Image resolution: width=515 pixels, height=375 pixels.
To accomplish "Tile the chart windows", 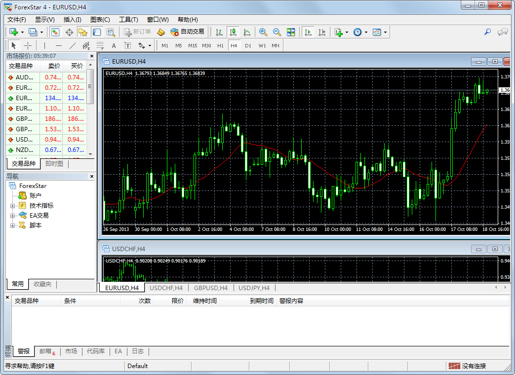I will coord(292,32).
